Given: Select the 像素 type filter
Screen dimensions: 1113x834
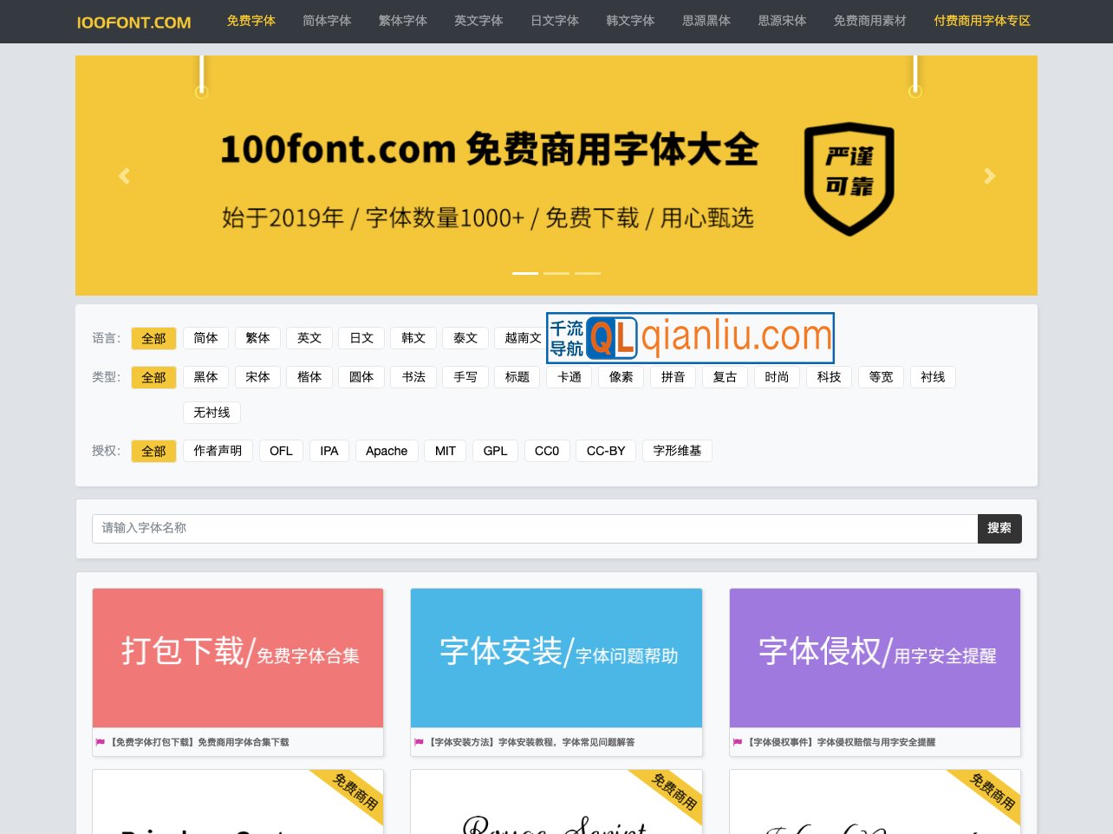Looking at the screenshot, I should 621,377.
